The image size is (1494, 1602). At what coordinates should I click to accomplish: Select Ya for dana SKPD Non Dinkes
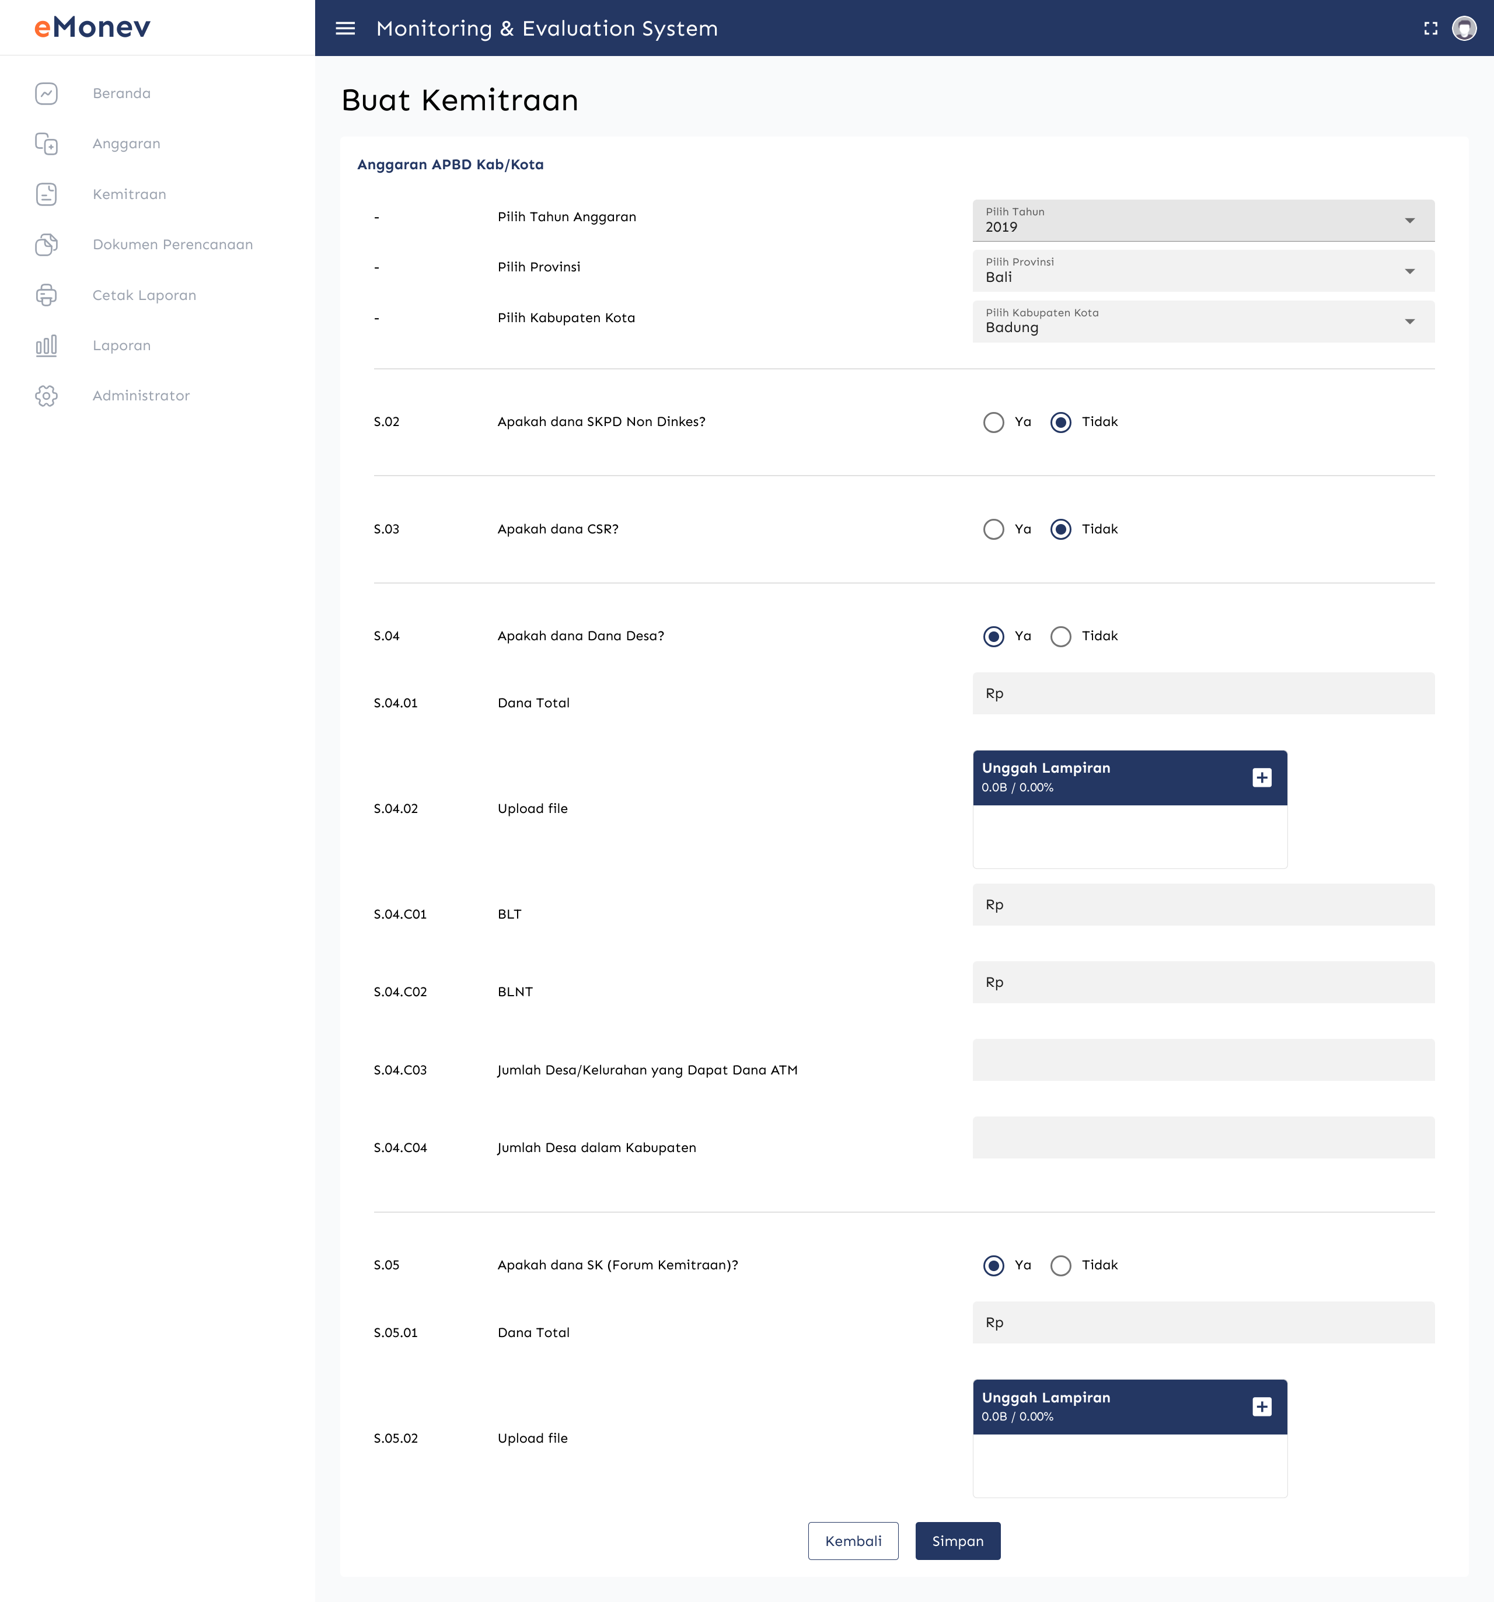[x=994, y=423]
